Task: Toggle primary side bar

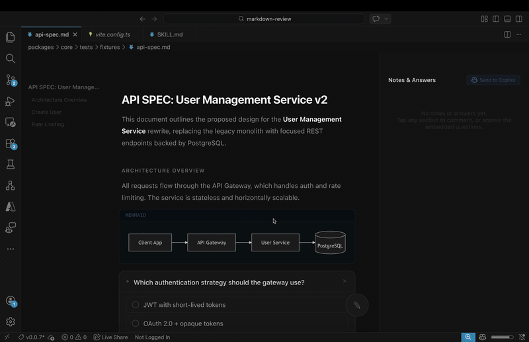Action: click(x=496, y=19)
